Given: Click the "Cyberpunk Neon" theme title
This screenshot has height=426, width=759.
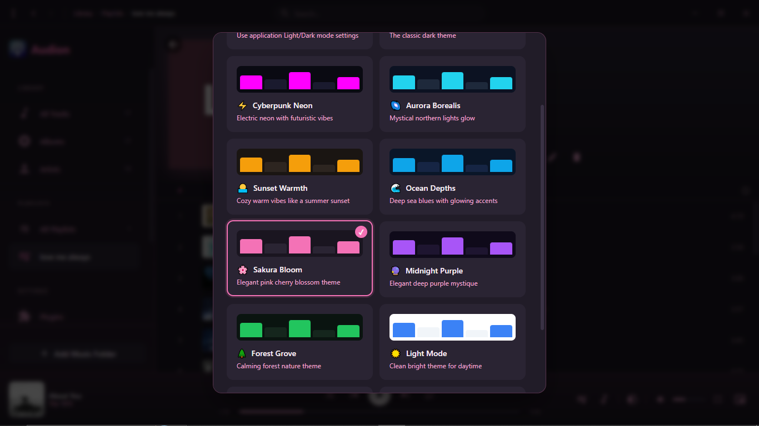Looking at the screenshot, I should click(282, 105).
